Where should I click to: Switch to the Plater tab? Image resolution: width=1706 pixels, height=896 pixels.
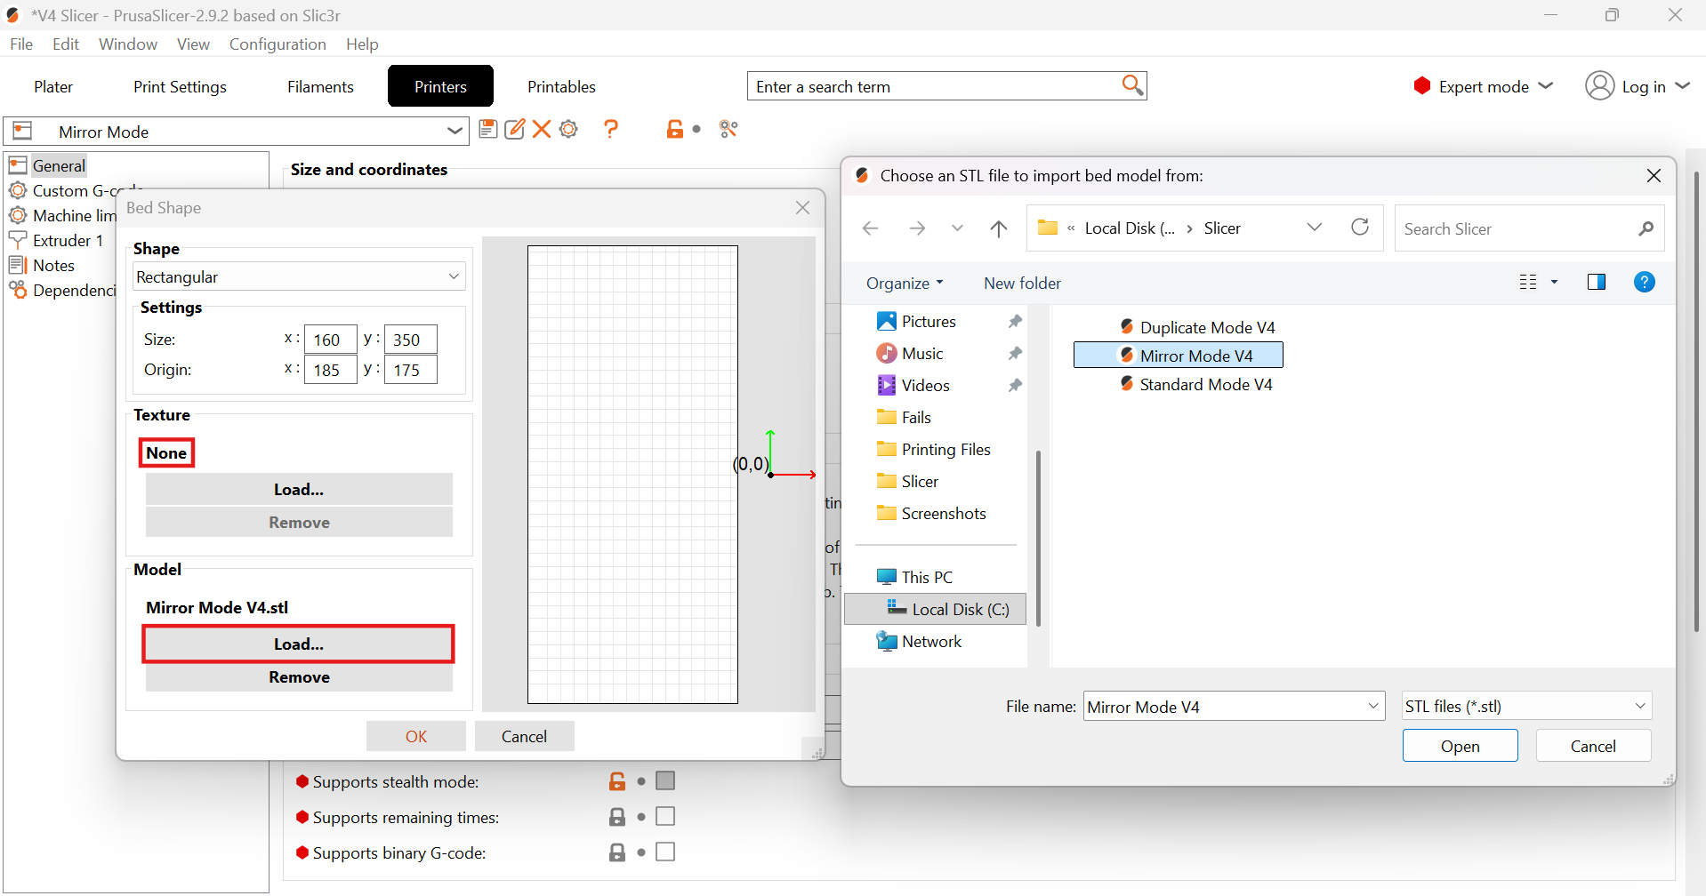tap(53, 86)
